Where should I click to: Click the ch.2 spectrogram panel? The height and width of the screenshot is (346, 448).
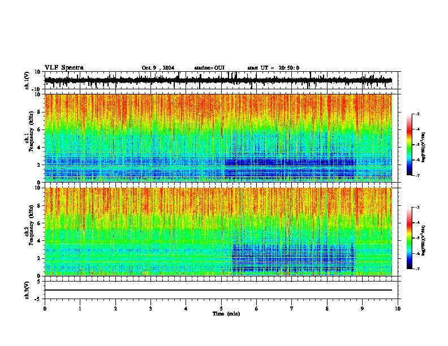pyautogui.click(x=218, y=232)
